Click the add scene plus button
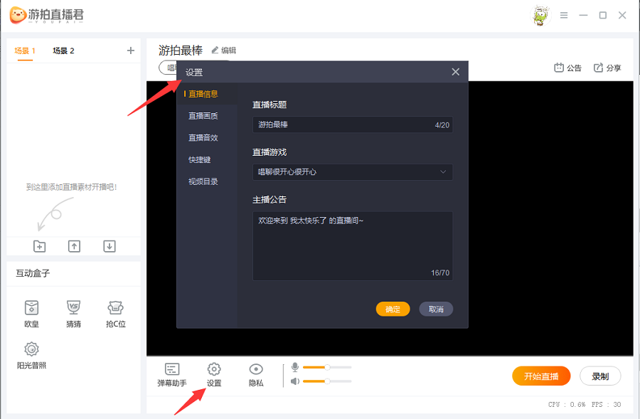 click(130, 51)
